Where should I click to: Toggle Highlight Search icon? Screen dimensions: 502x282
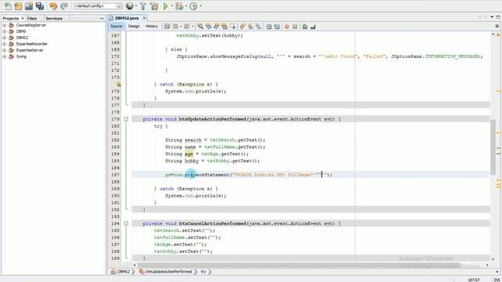(x=224, y=27)
